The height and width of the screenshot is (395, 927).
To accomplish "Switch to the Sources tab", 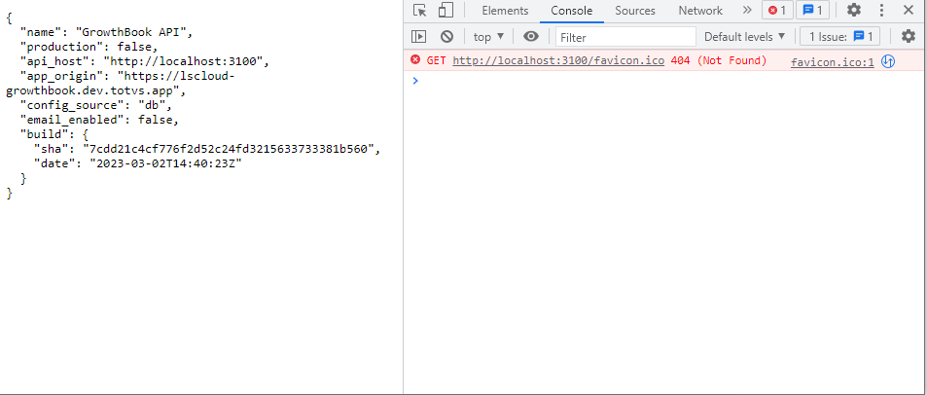I will point(635,11).
